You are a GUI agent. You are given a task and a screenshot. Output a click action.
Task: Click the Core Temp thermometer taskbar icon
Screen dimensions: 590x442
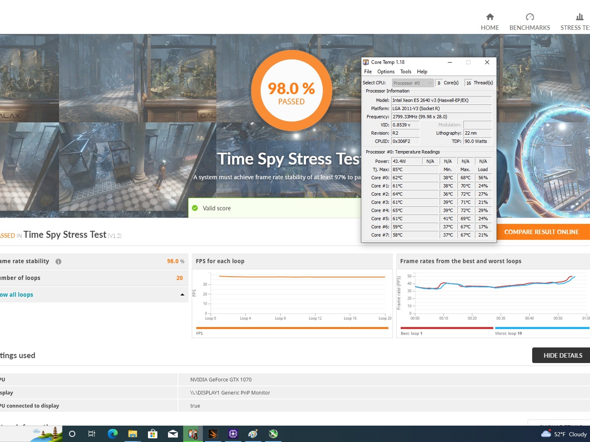tap(193, 434)
